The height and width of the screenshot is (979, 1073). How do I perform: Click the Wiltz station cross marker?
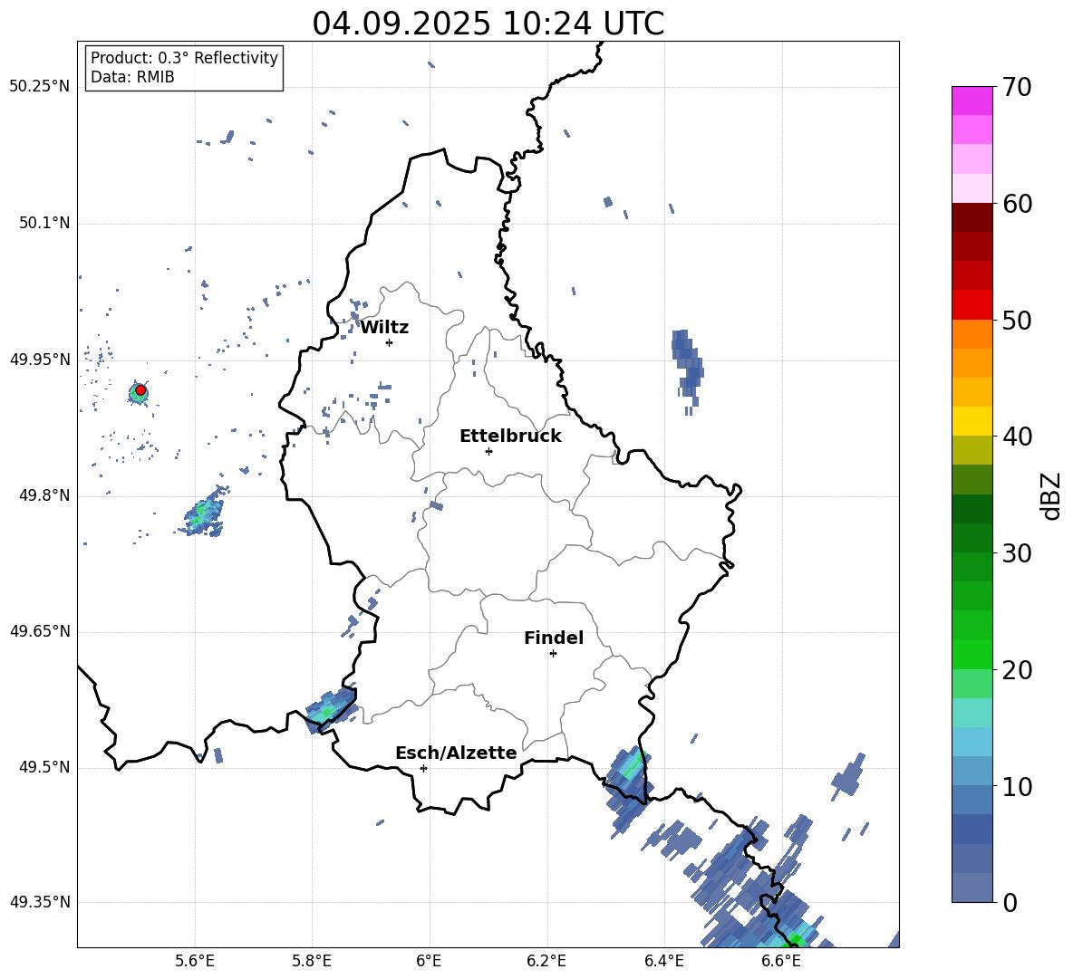click(x=389, y=342)
